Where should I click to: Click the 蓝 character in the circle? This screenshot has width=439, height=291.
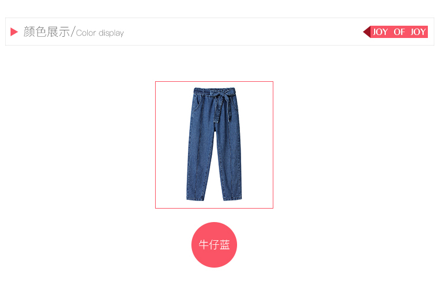tap(225, 245)
